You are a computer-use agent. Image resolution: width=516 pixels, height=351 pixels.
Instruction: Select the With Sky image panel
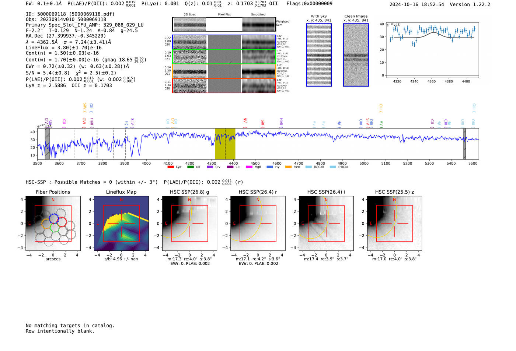(x=319, y=55)
